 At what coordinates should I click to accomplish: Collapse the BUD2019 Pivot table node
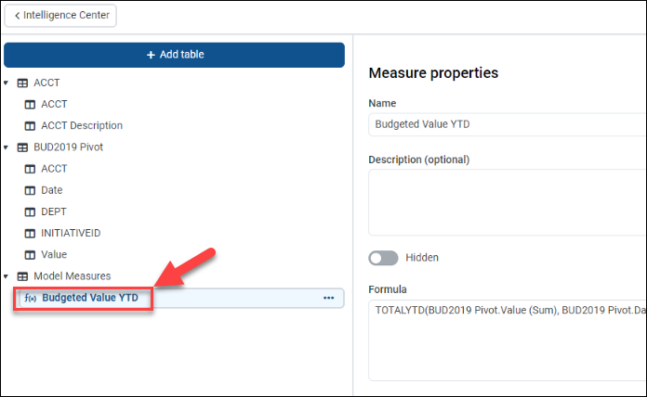[x=7, y=147]
